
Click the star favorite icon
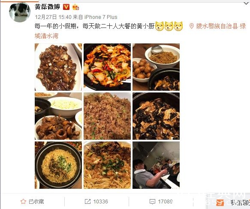(23, 201)
